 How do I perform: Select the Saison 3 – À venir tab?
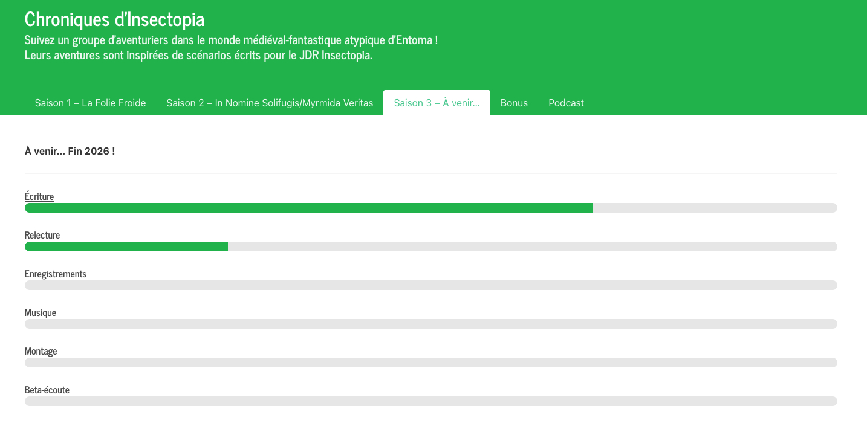click(x=437, y=103)
